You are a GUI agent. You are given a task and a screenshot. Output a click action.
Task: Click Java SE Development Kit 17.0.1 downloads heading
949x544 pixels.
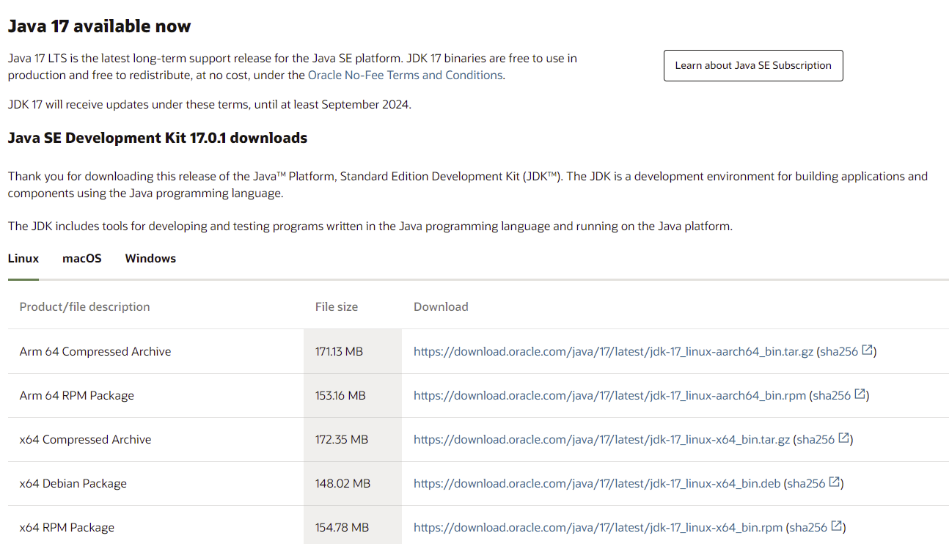(x=158, y=138)
